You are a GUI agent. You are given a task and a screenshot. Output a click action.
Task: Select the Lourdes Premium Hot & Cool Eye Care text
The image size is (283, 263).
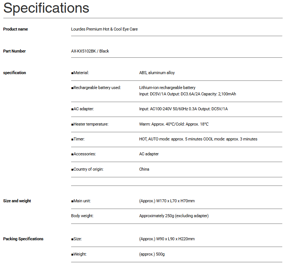click(104, 29)
